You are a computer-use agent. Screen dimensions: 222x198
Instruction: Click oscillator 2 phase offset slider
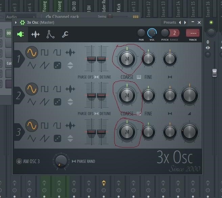pos(92,95)
